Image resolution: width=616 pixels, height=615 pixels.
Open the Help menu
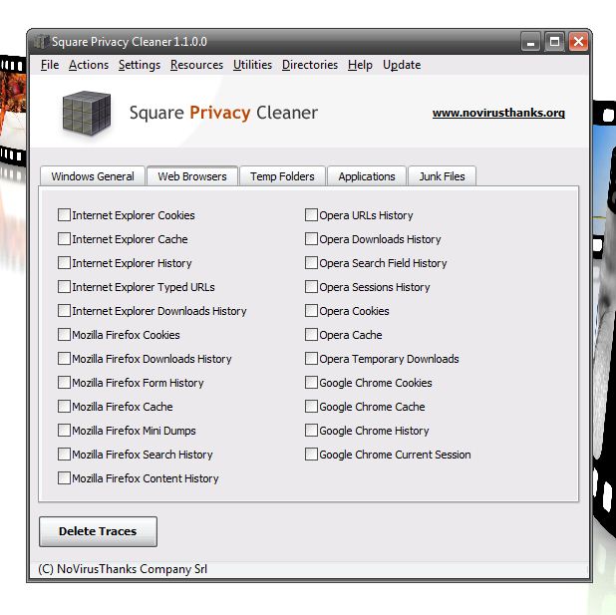360,65
